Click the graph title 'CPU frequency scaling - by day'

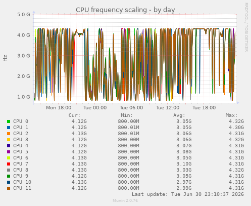click(x=125, y=10)
